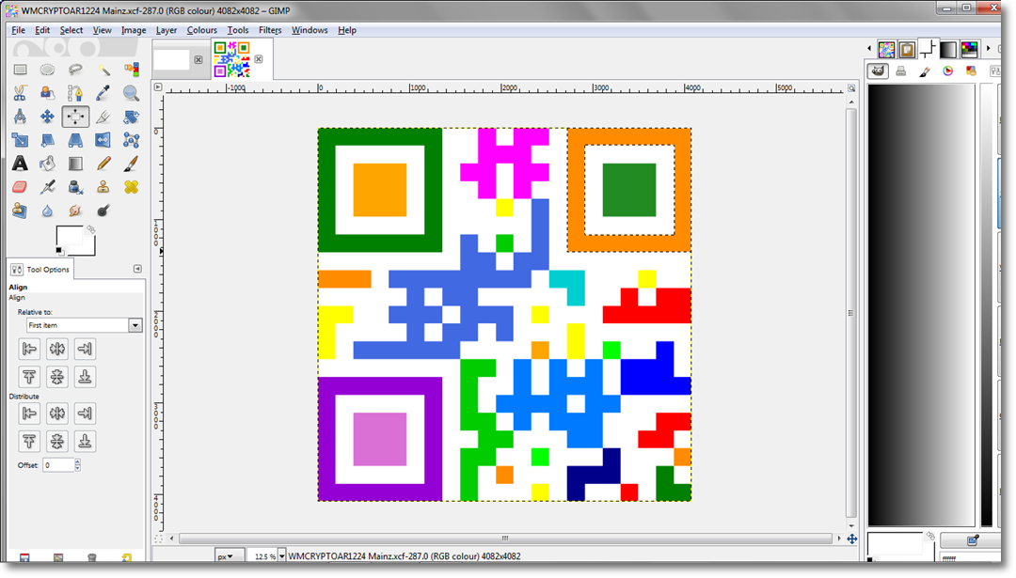The image size is (1016, 578).
Task: Choose the Pencil tool
Action: point(103,164)
